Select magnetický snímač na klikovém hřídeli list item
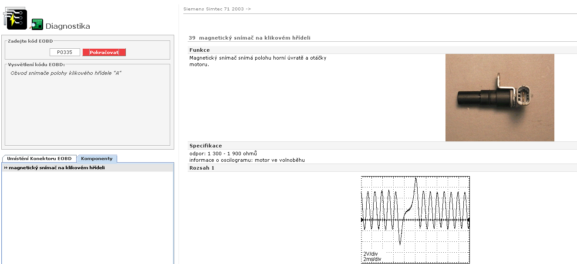The image size is (577, 264). point(54,167)
